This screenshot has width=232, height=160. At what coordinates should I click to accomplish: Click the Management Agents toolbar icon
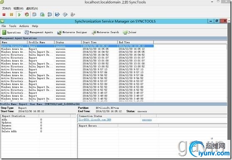(27, 32)
